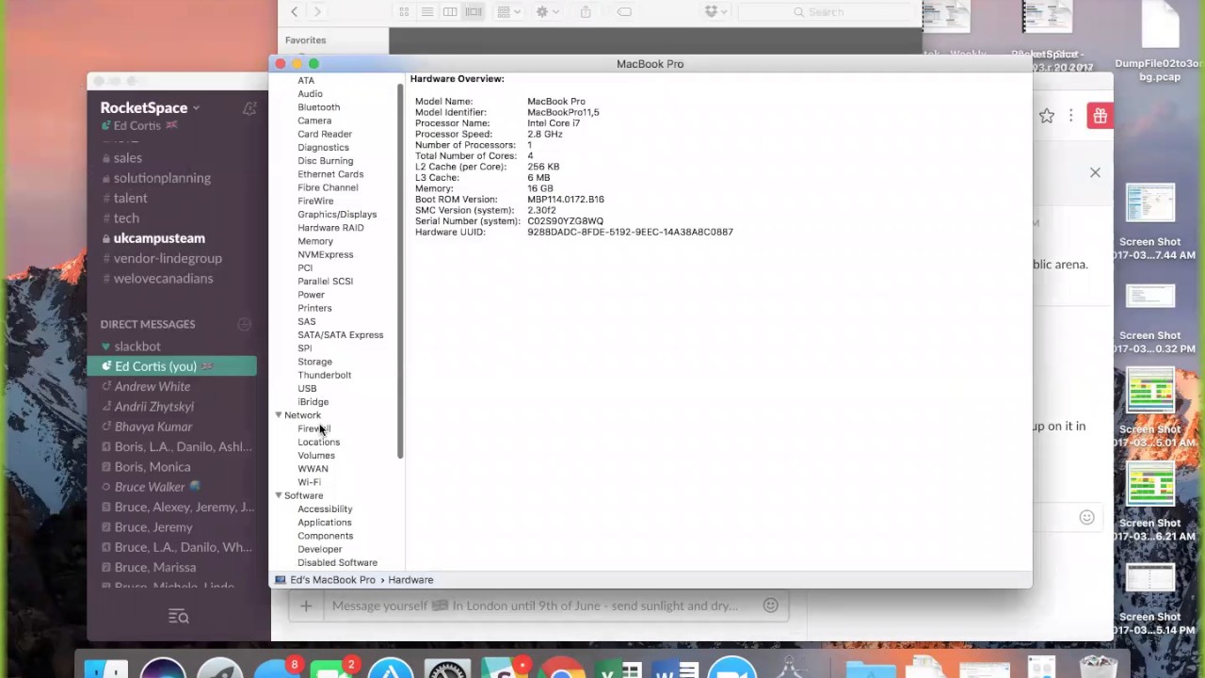
Task: Click the plus icon beside Direct Messages
Action: (245, 324)
